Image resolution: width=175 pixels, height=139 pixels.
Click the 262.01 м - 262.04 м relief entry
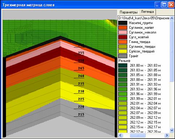(145, 103)
